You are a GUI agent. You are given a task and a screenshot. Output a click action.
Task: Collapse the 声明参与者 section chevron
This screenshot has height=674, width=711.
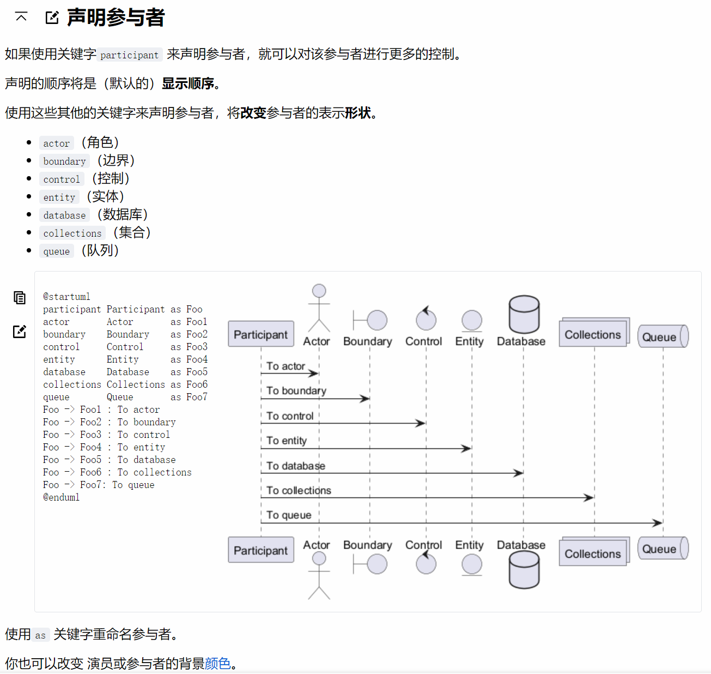click(21, 17)
